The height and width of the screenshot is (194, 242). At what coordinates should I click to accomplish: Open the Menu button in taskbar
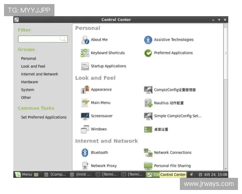(23, 175)
